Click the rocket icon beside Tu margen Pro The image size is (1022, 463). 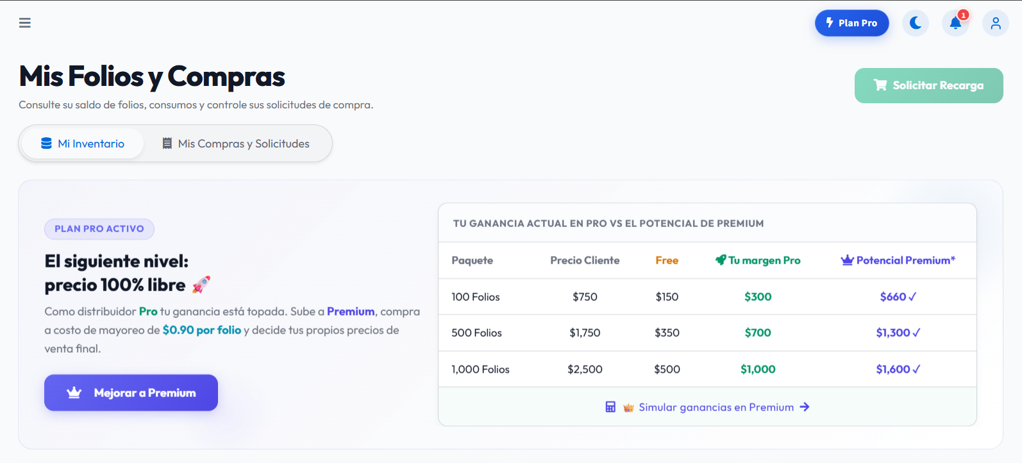(721, 260)
